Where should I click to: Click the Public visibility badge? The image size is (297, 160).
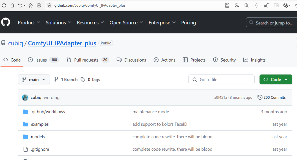coord(106,43)
